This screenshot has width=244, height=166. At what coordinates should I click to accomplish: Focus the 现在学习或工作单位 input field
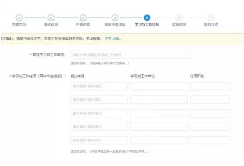pyautogui.click(x=130, y=55)
